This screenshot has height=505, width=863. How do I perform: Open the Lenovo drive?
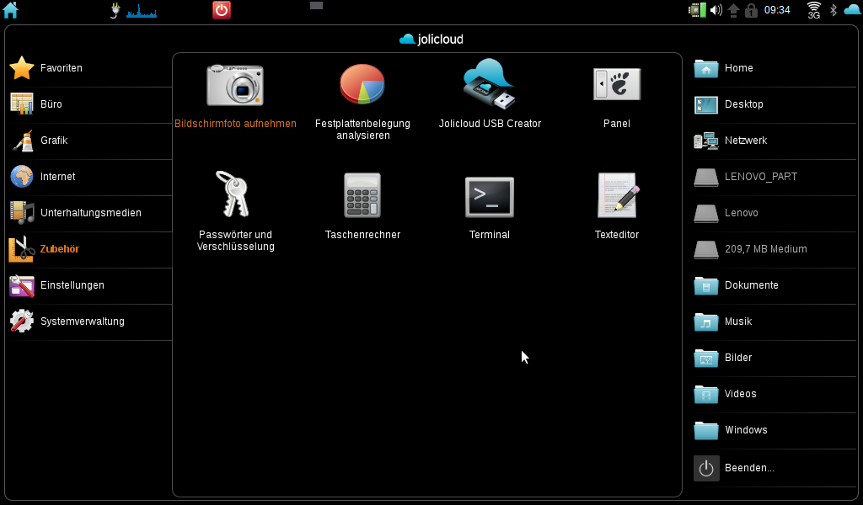pyautogui.click(x=775, y=213)
